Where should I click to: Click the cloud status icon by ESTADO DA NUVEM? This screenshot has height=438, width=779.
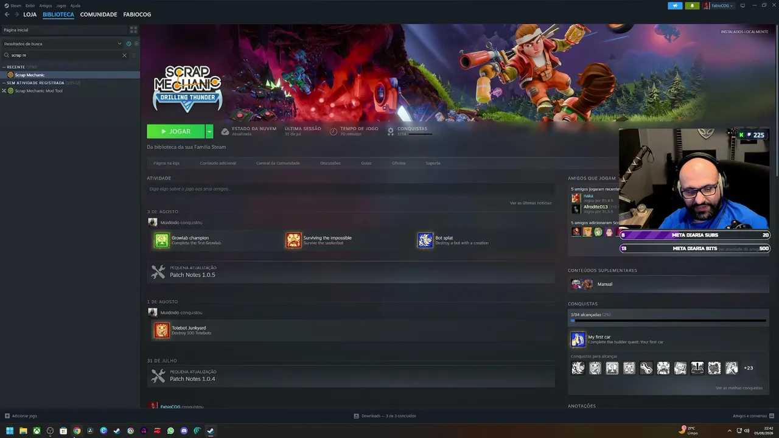(x=225, y=131)
